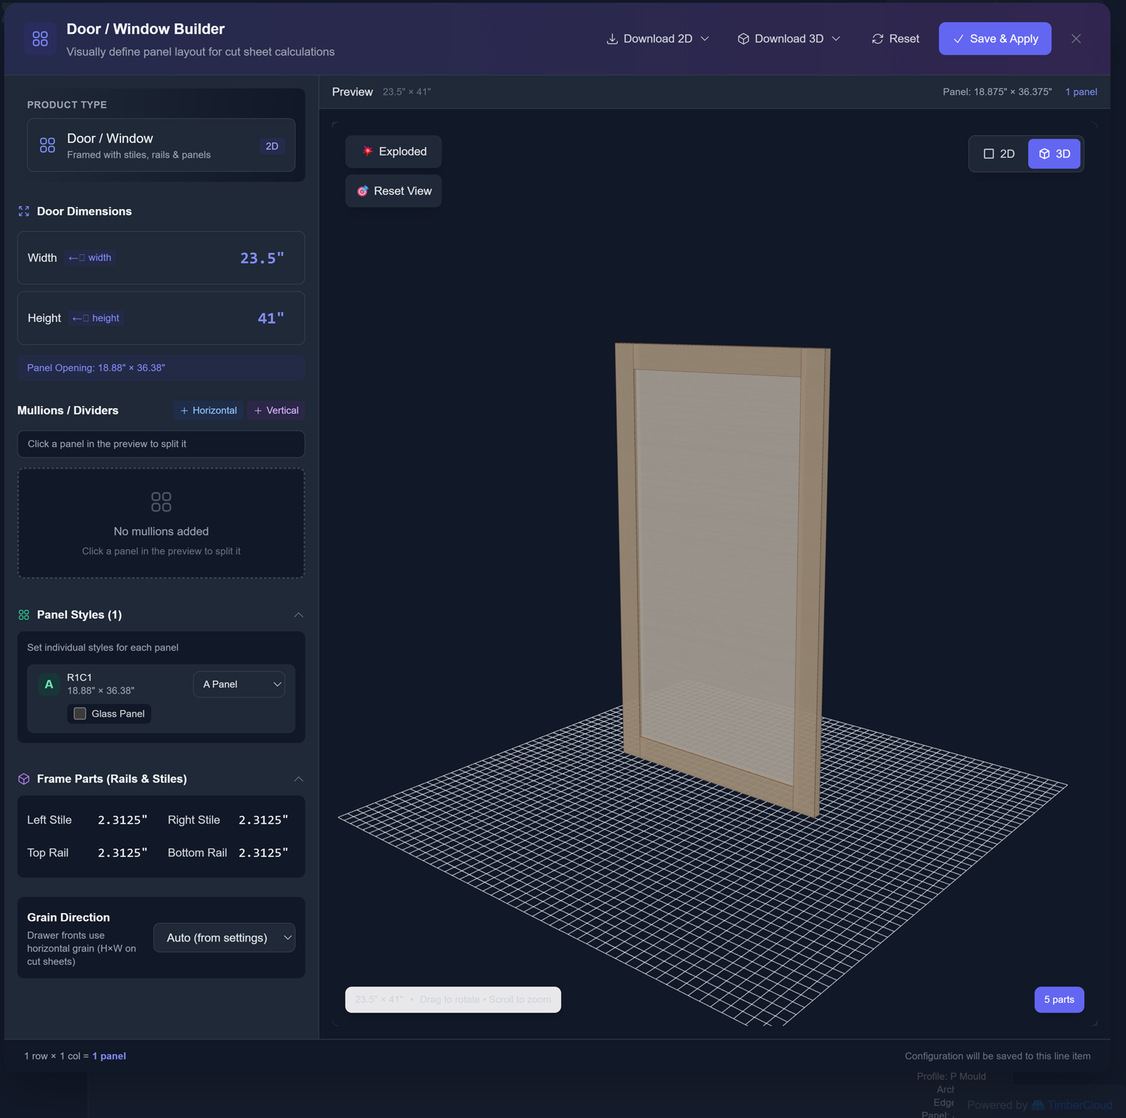1126x1118 pixels.
Task: Add a Vertical mullion
Action: point(276,410)
